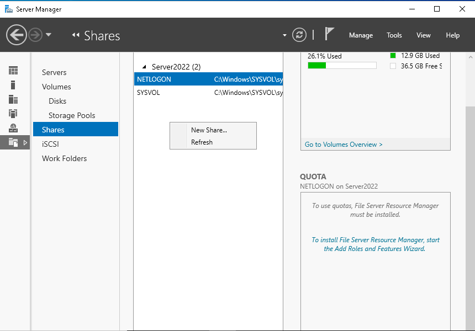Viewport: 475px width, 331px height.
Task: Select the NETLOGON share row
Action: click(208, 79)
